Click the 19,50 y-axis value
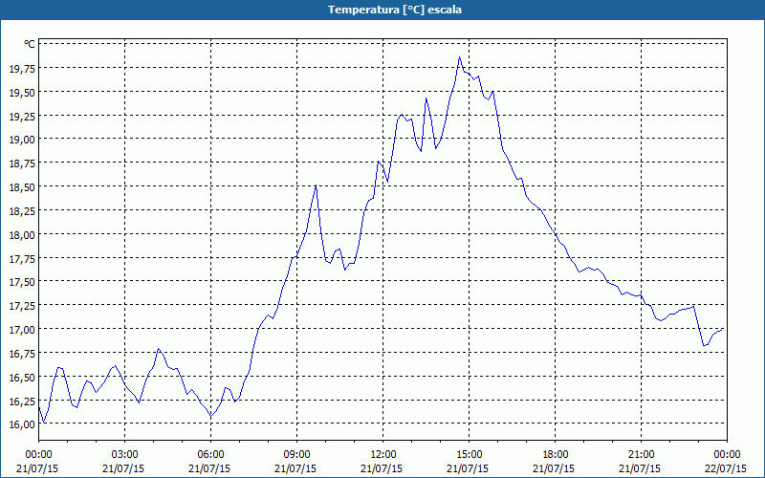The width and height of the screenshot is (765, 478). coord(22,92)
